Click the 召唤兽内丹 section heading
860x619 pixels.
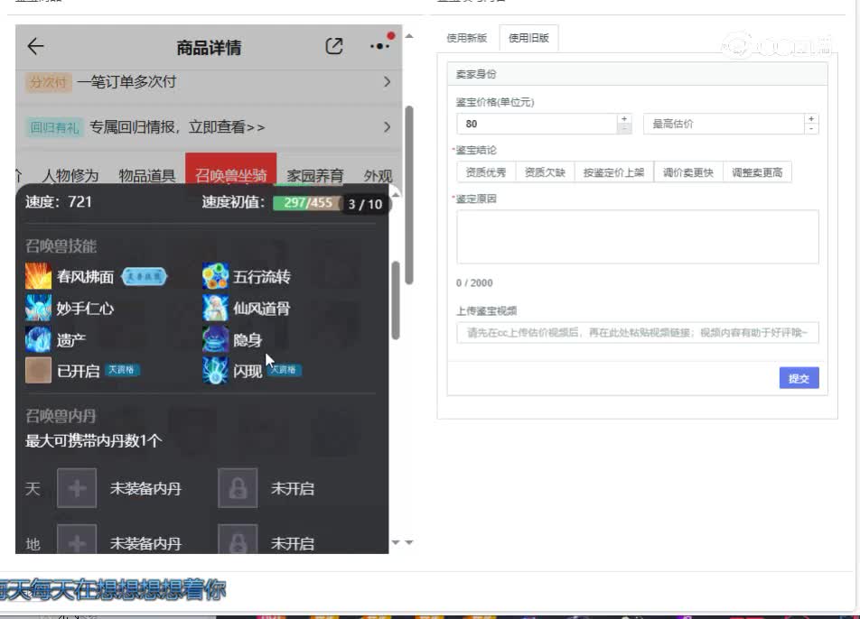(61, 416)
